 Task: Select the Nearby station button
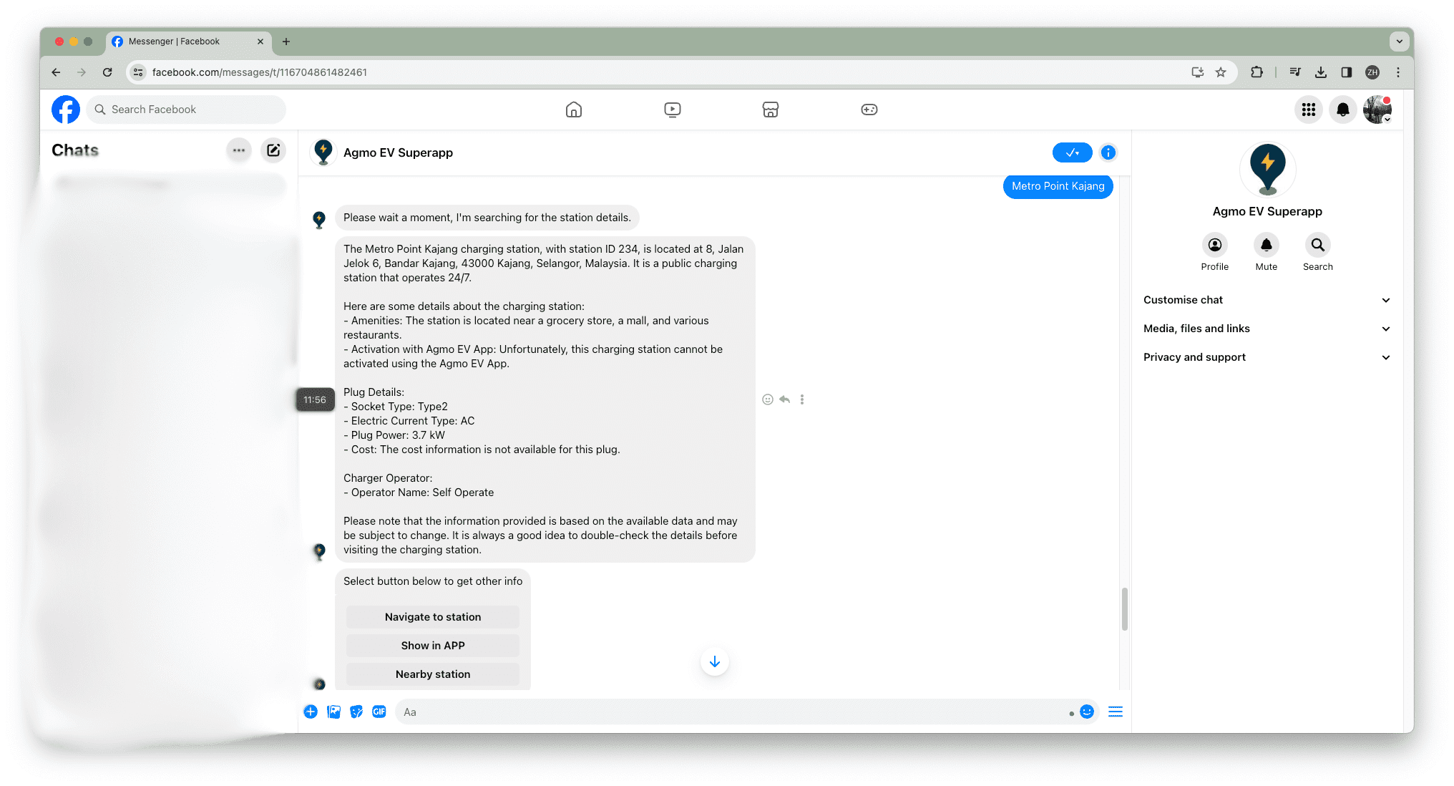[433, 674]
